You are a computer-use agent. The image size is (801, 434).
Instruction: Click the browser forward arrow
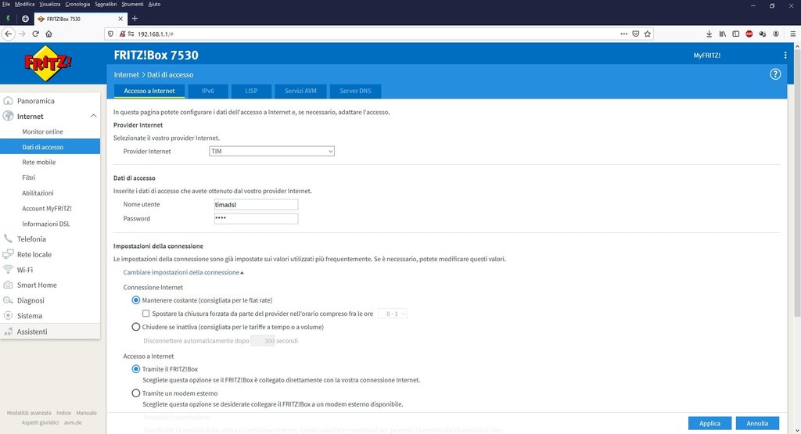point(22,34)
